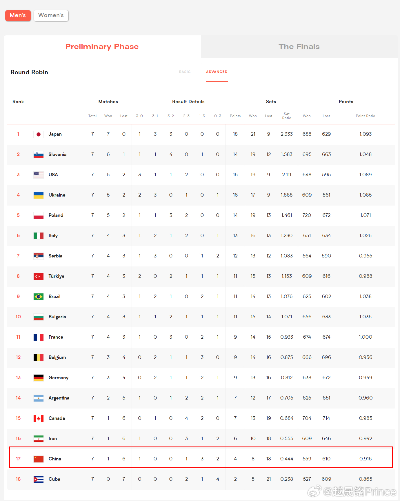Click the Slovenia flag icon
400x501 pixels.
pyautogui.click(x=39, y=155)
